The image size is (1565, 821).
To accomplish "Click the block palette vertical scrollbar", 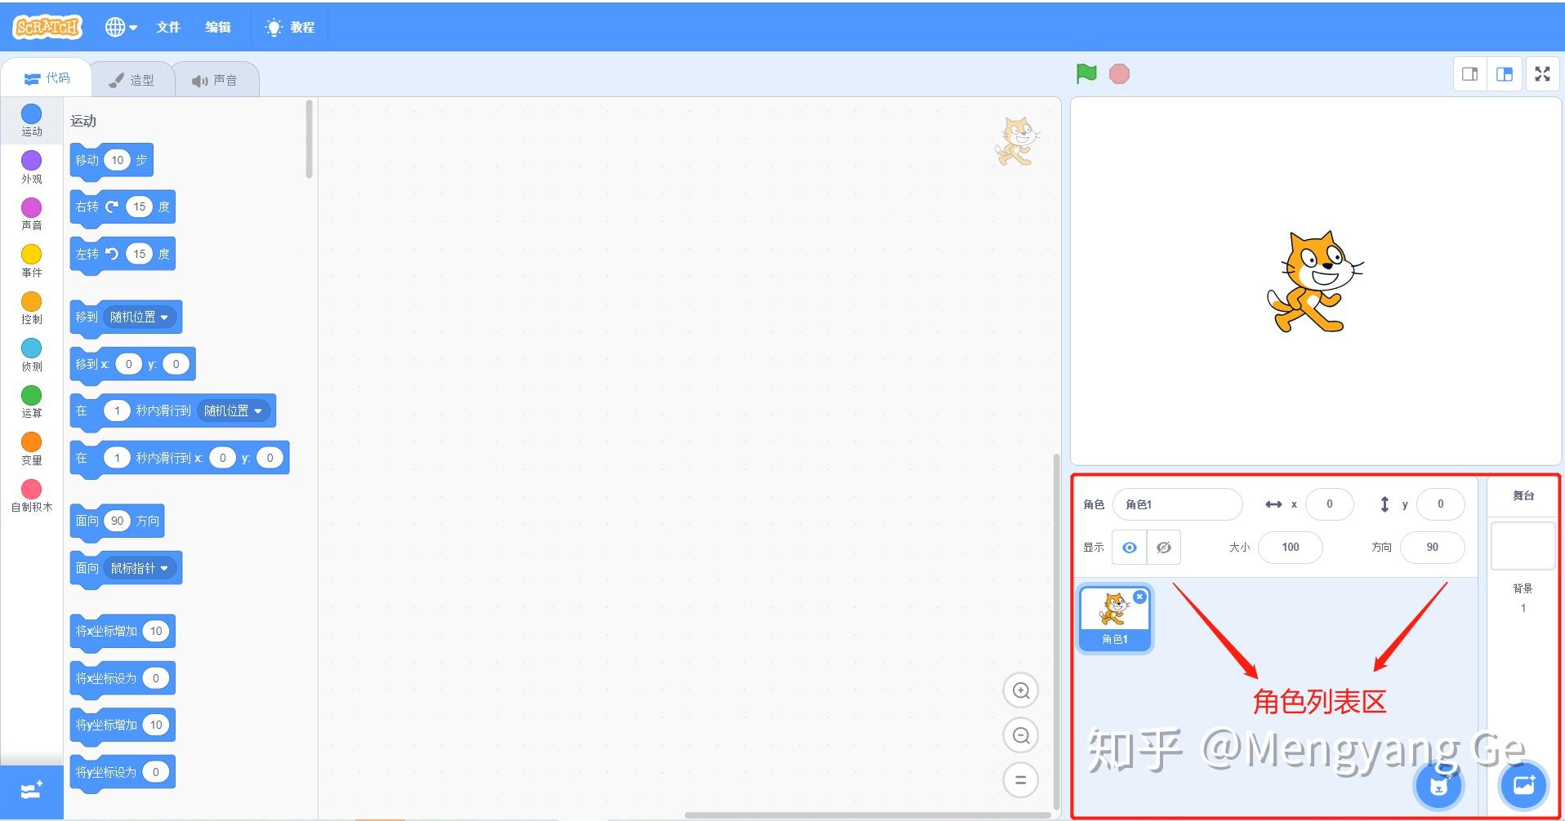I will point(310,139).
